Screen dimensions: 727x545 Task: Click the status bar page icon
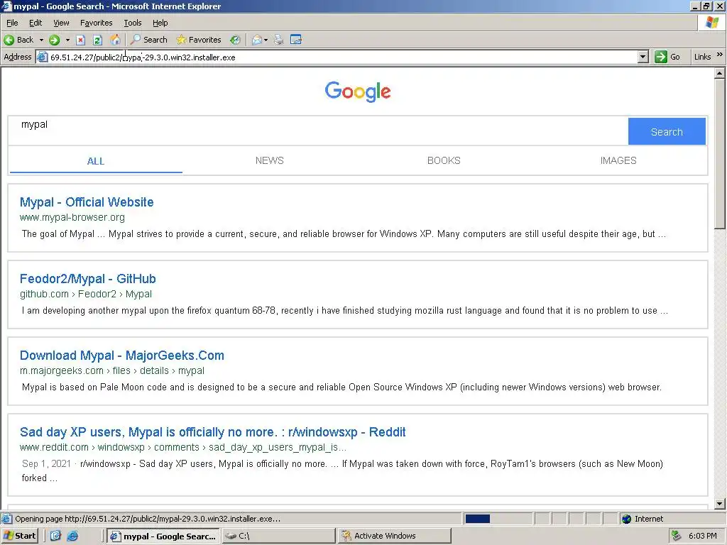pos(6,519)
